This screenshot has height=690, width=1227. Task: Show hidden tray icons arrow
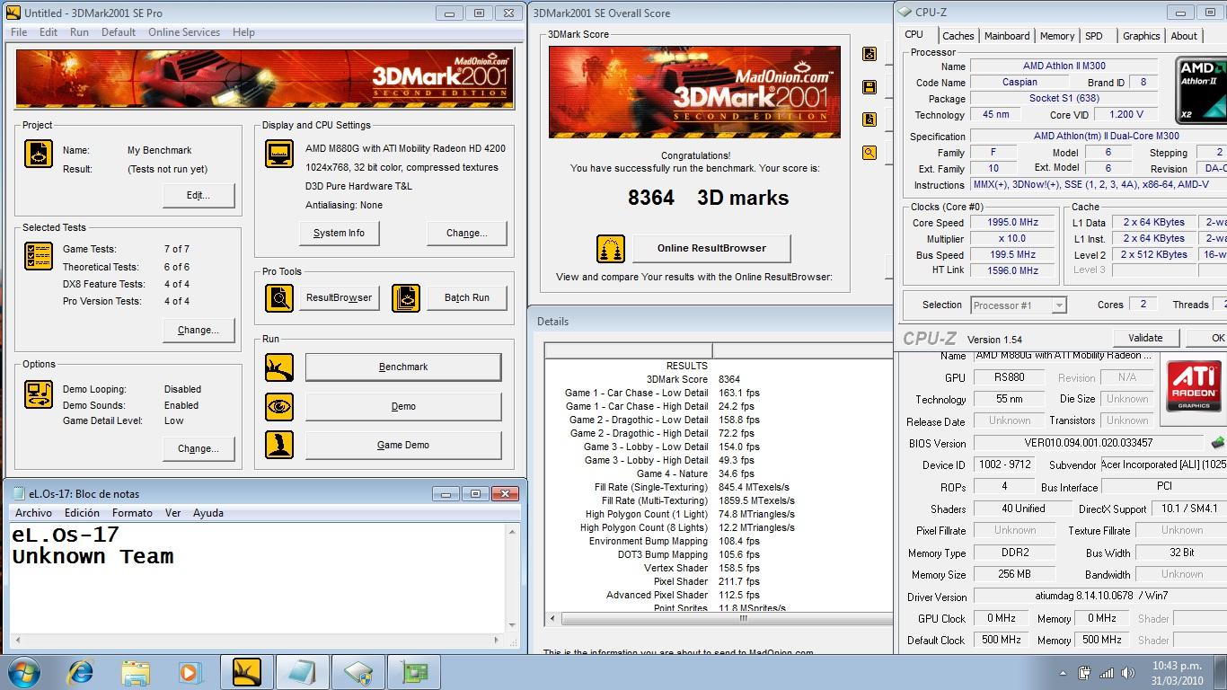point(1064,673)
